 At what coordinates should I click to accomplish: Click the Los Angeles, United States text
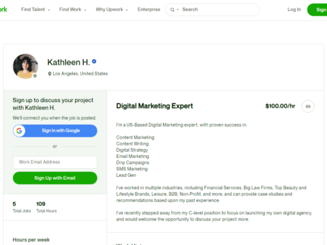(80, 73)
